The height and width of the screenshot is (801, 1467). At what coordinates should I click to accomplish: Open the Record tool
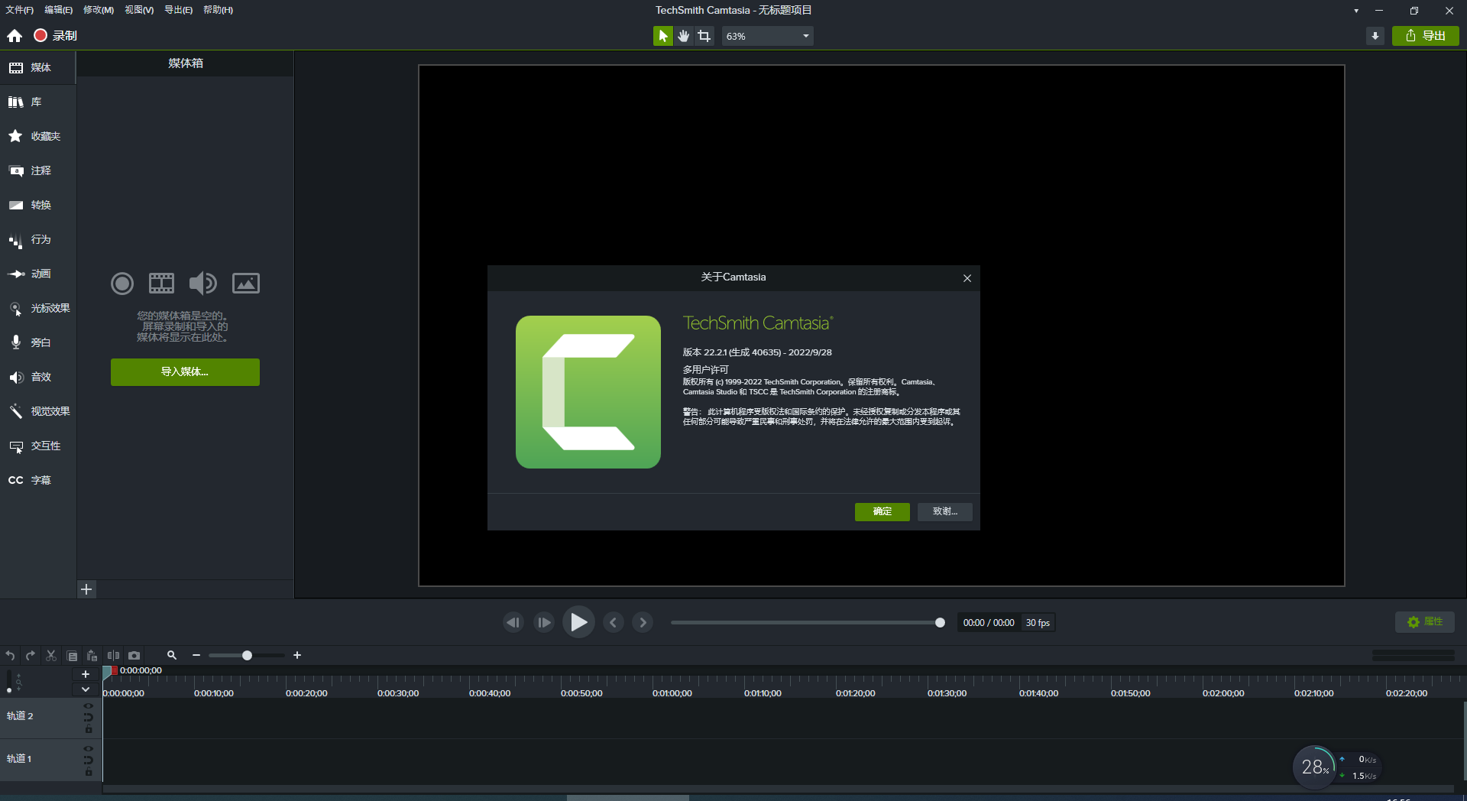pyautogui.click(x=53, y=35)
